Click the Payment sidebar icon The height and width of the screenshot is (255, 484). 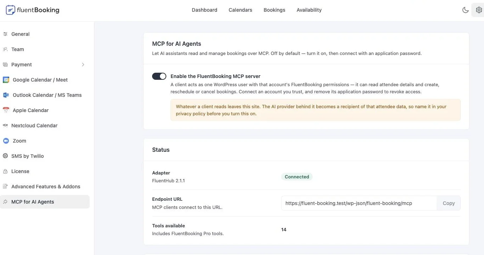5,65
